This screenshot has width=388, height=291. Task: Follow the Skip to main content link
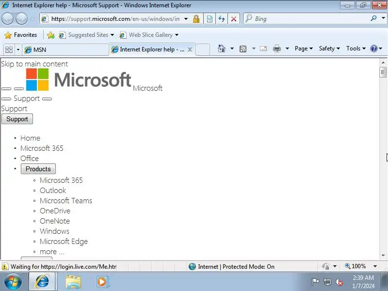pyautogui.click(x=34, y=64)
